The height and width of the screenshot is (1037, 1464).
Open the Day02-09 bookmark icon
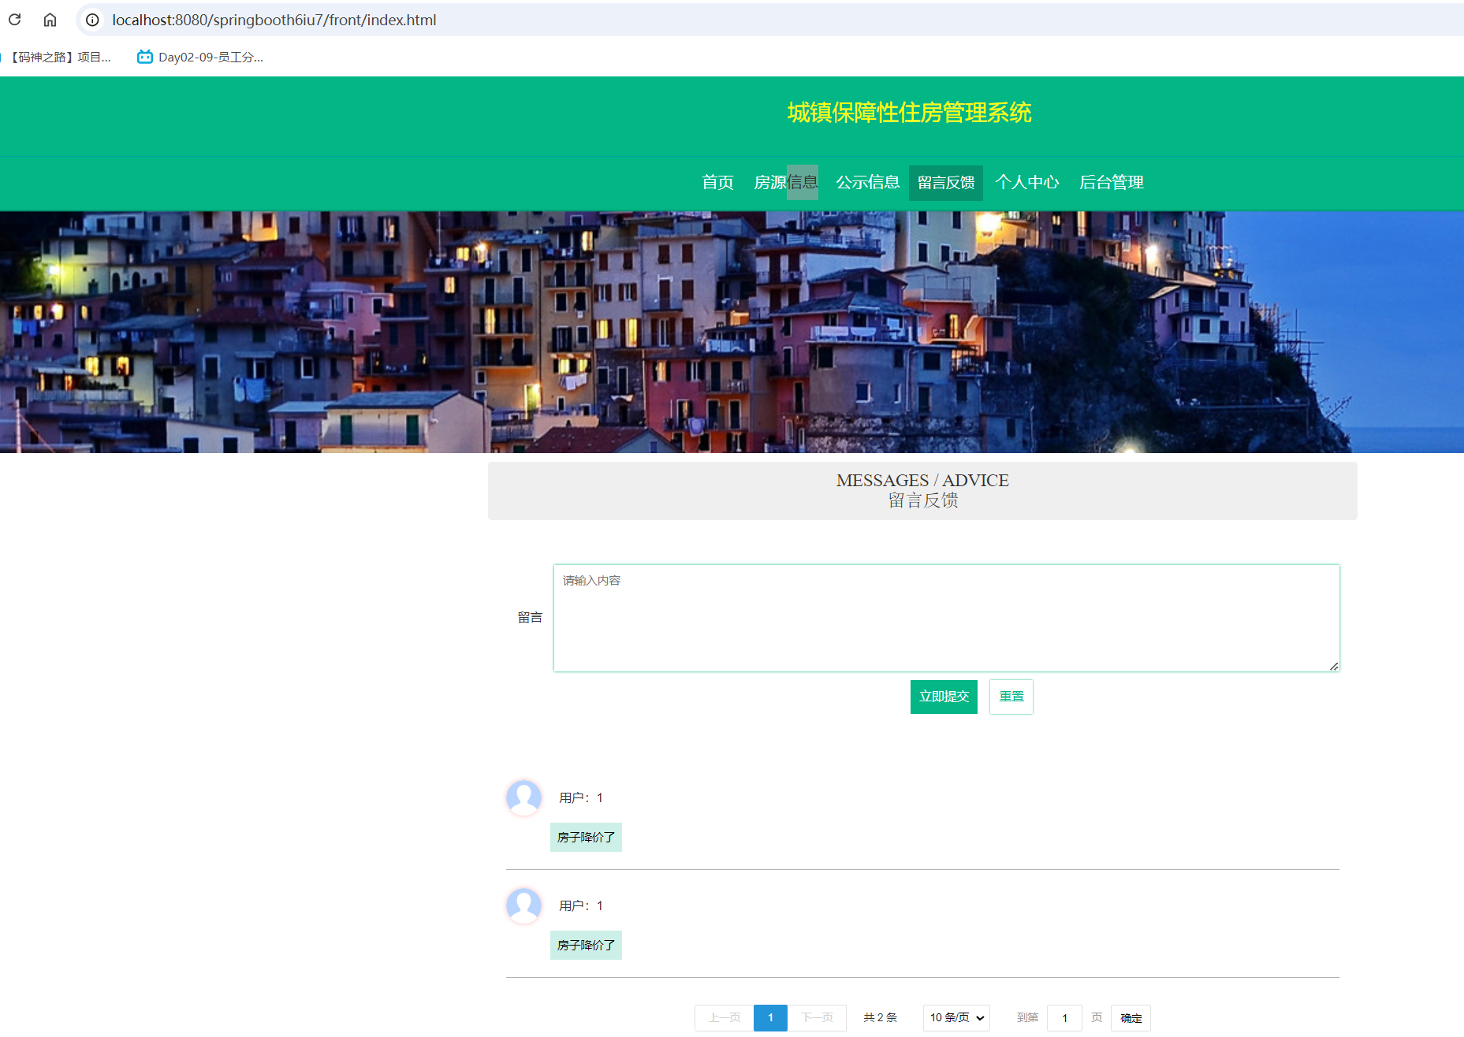tap(145, 57)
